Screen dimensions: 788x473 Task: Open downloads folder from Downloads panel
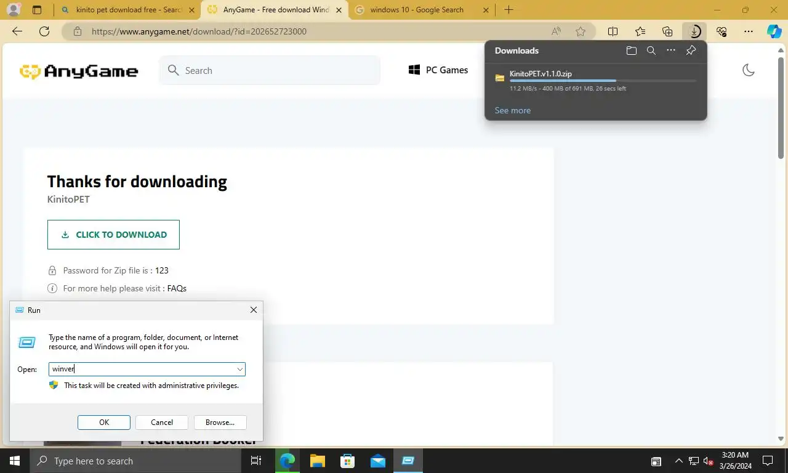tap(632, 51)
